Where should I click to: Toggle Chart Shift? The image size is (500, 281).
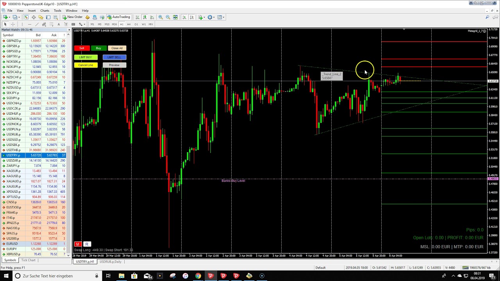(192, 17)
